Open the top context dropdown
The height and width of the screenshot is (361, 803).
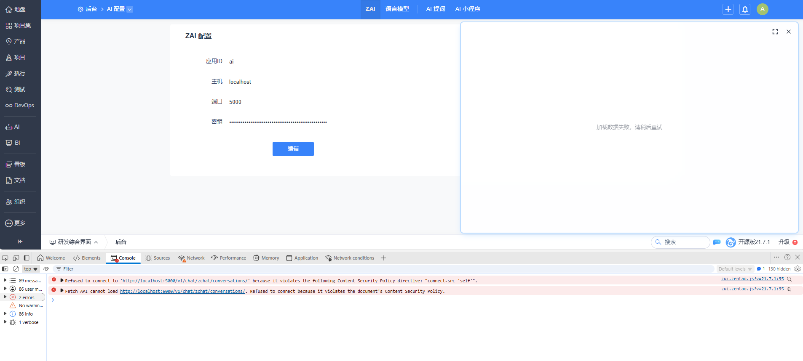click(31, 269)
